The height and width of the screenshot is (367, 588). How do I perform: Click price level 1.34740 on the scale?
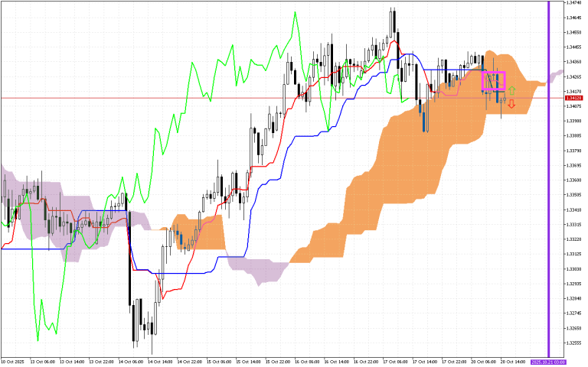tap(574, 2)
